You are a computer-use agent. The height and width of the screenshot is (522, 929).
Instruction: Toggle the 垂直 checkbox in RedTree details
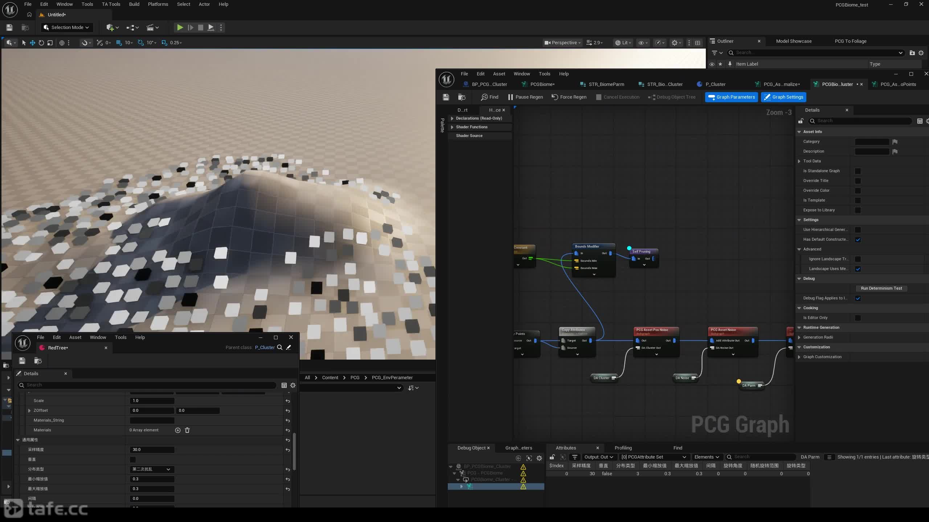pyautogui.click(x=133, y=460)
